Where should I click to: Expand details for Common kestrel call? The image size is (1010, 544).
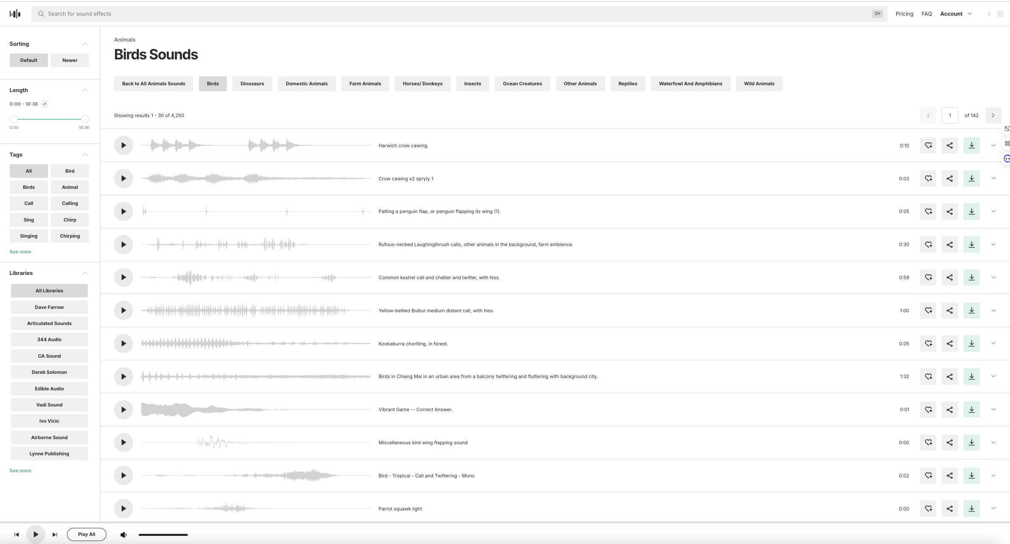[993, 278]
